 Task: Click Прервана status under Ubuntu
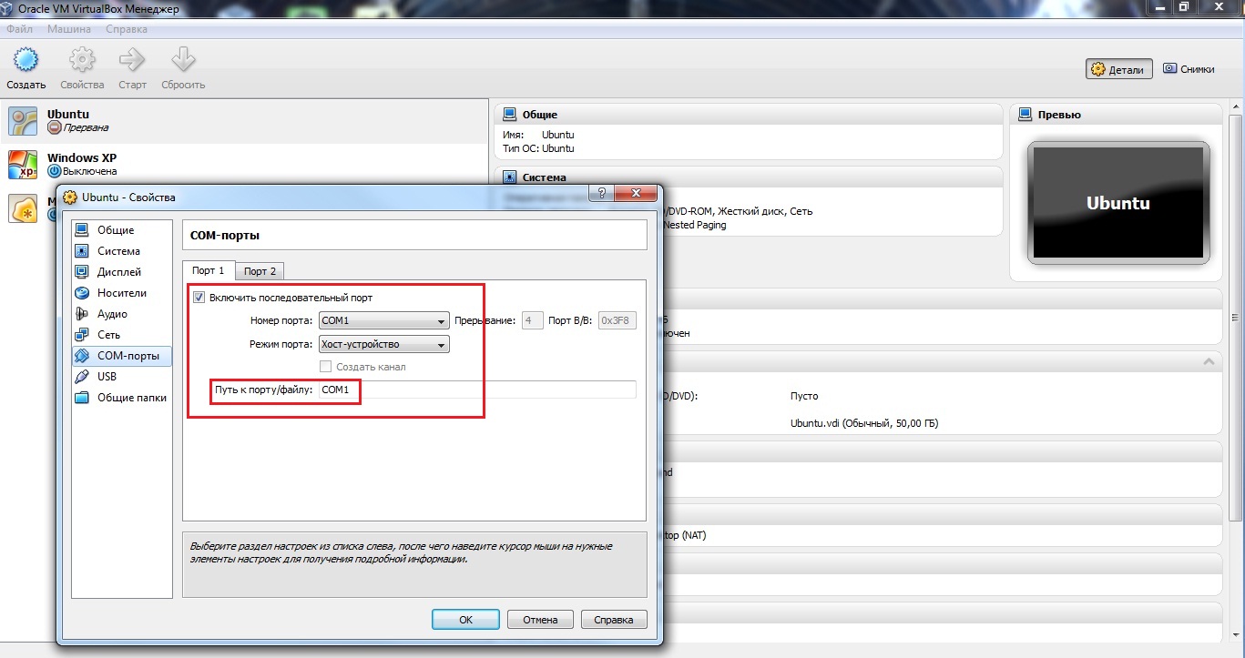coord(86,128)
